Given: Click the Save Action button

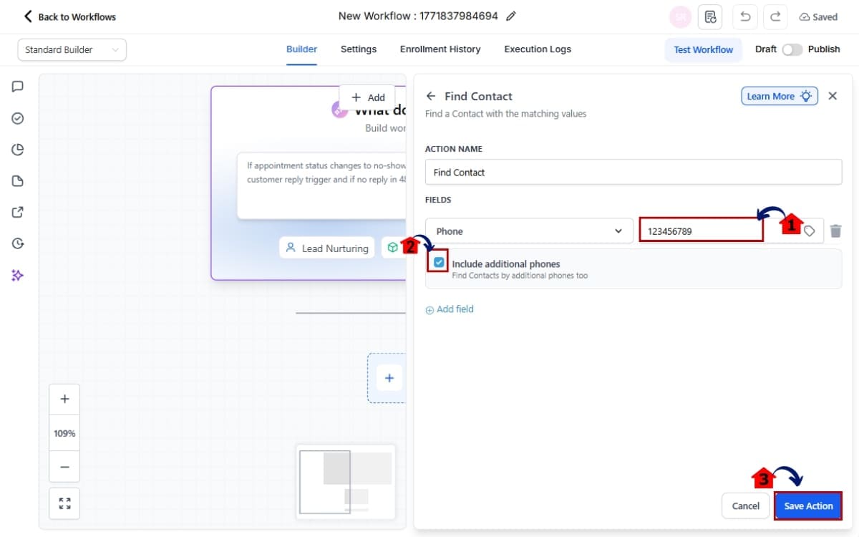Looking at the screenshot, I should tap(808, 505).
